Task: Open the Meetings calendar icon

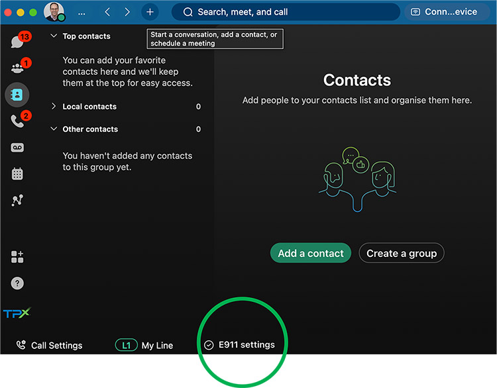Action: point(17,174)
